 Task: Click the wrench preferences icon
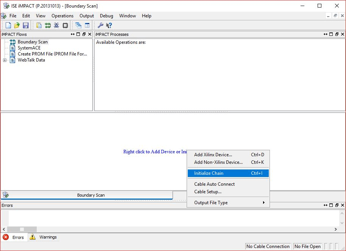(x=100, y=25)
